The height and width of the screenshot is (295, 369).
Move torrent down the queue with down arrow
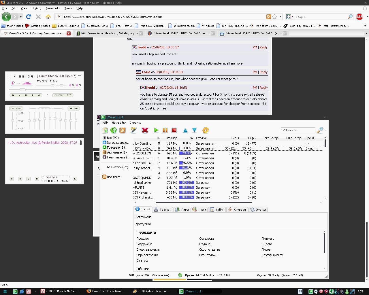pyautogui.click(x=194, y=130)
